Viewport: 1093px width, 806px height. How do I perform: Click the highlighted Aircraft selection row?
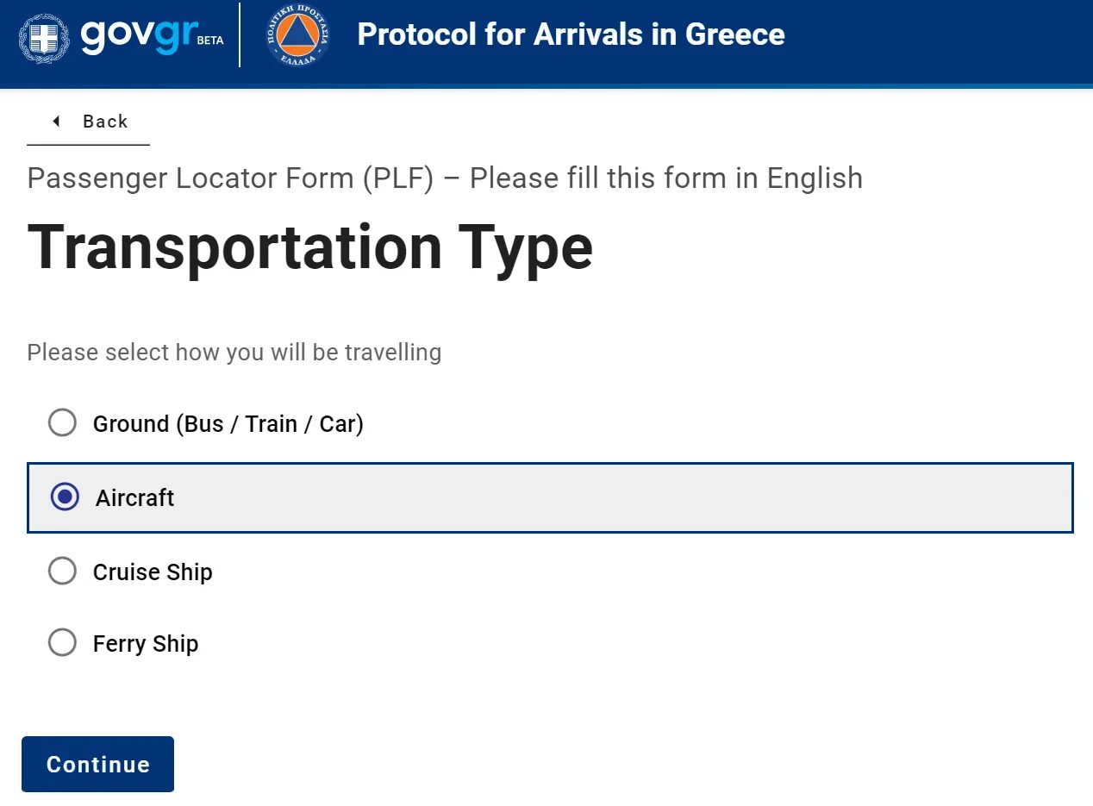click(x=550, y=497)
